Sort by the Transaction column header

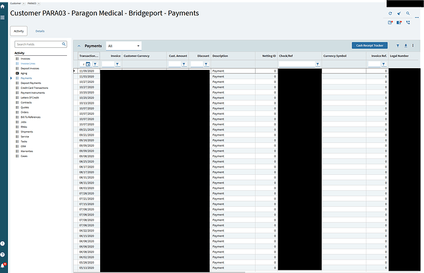(89, 56)
